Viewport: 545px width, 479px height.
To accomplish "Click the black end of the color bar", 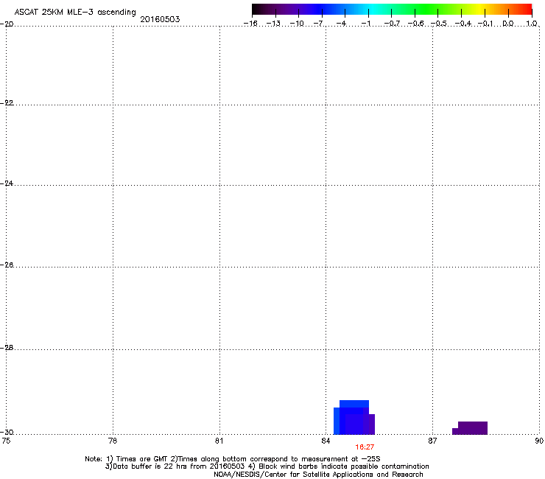I will [x=257, y=10].
